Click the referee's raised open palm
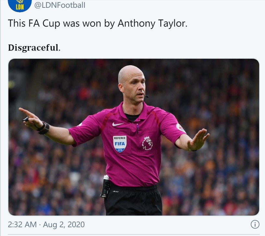 tap(199, 140)
